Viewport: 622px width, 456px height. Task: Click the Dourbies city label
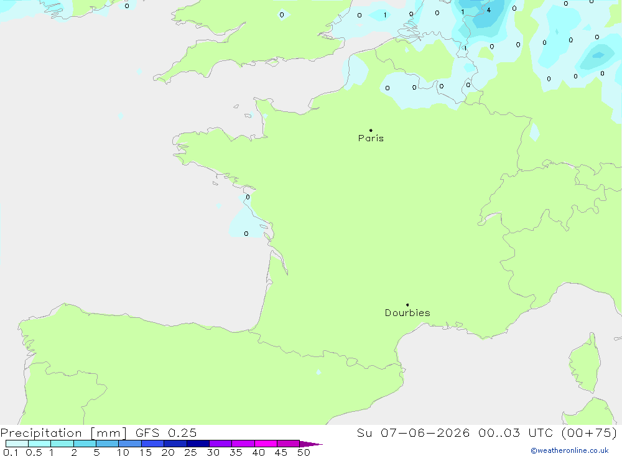407,313
